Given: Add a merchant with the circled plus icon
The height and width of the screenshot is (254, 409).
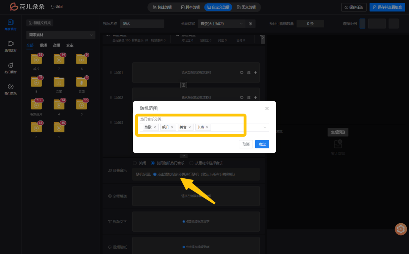Looking at the screenshot, I should [250, 24].
